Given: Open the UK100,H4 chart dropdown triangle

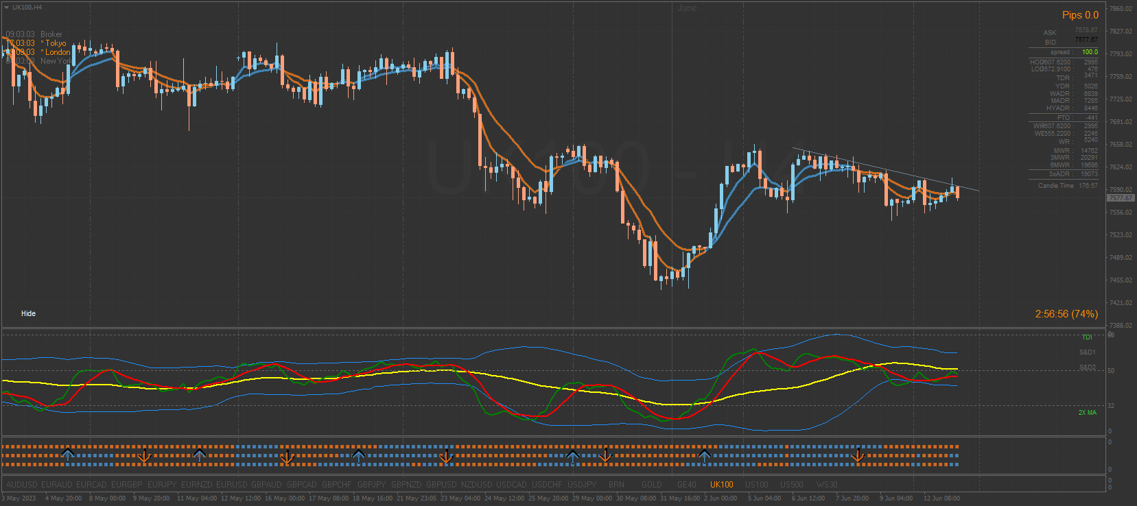Looking at the screenshot, I should point(6,8).
